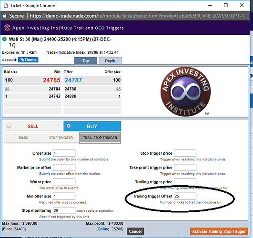Click the green market status arrow icon
253x238 pixels.
coord(4,39)
